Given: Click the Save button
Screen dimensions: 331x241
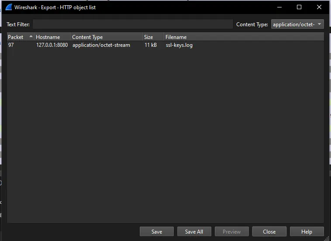Looking at the screenshot, I should coord(157,231).
